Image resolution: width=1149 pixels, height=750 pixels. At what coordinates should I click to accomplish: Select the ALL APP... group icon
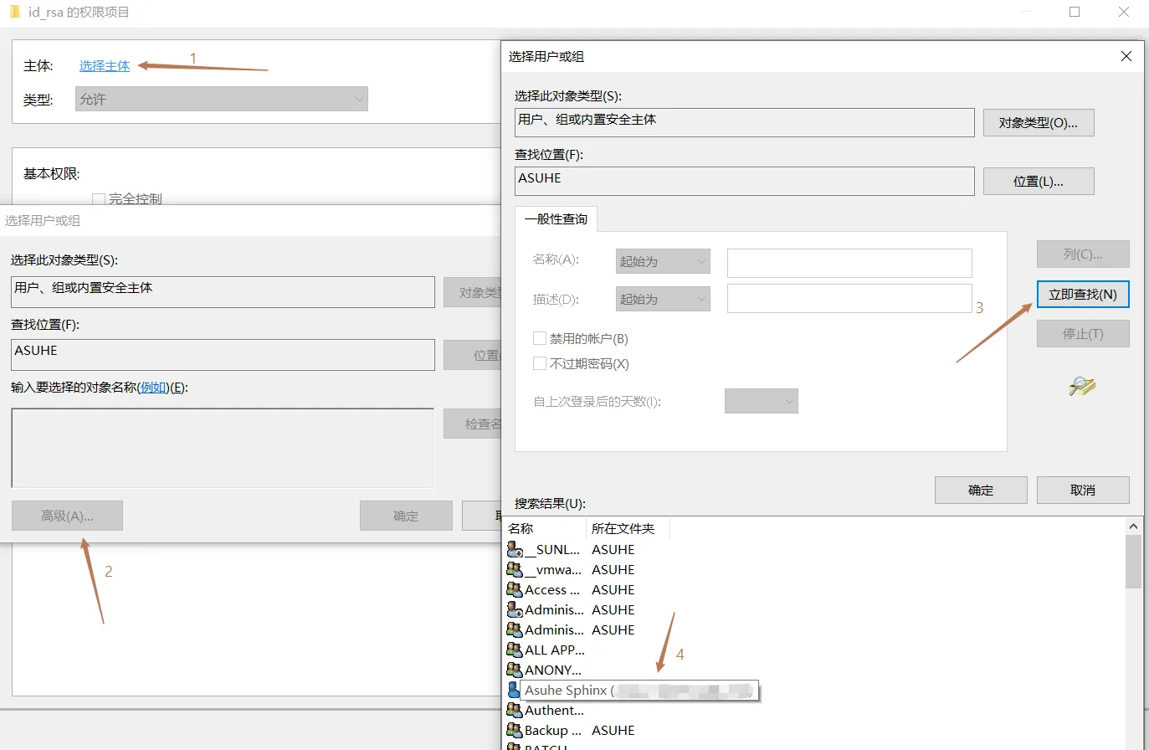[x=515, y=650]
